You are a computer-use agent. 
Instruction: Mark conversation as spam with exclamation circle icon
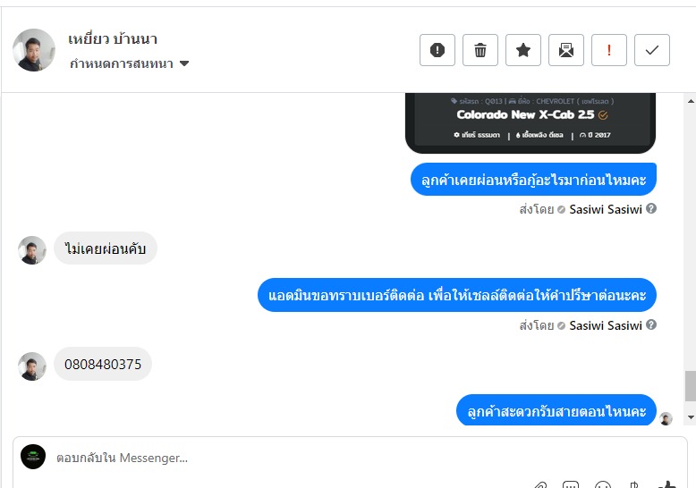(x=437, y=50)
